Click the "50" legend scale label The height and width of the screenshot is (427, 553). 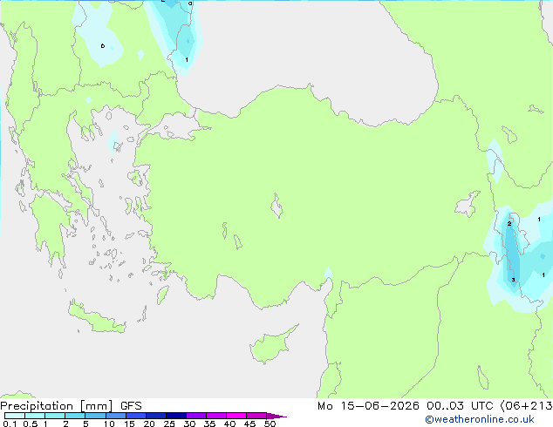270,424
